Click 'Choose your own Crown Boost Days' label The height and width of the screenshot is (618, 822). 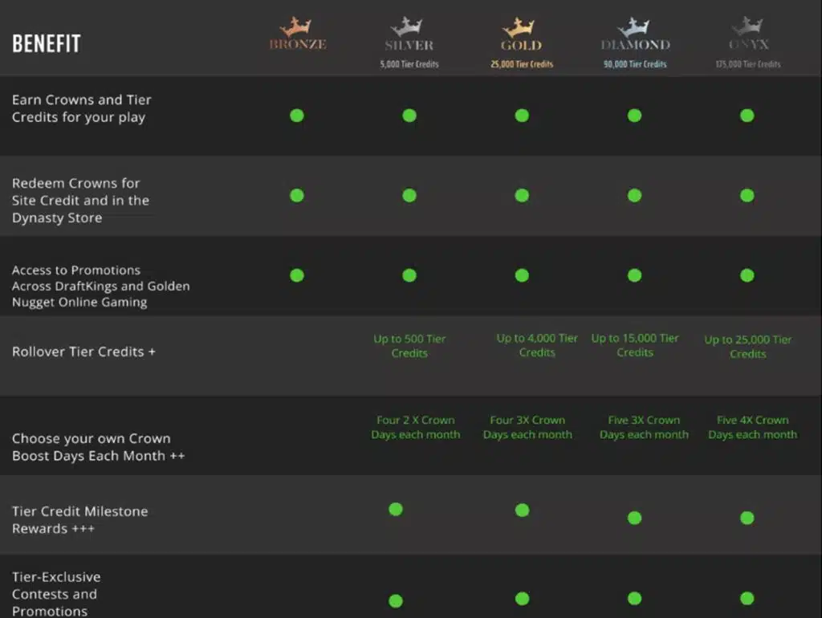[x=99, y=447]
